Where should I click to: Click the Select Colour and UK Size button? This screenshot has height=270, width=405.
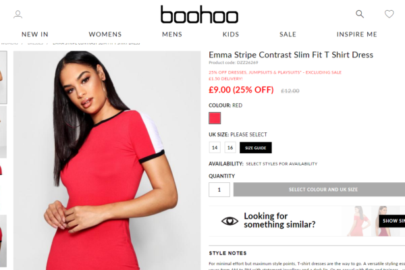[319, 190]
